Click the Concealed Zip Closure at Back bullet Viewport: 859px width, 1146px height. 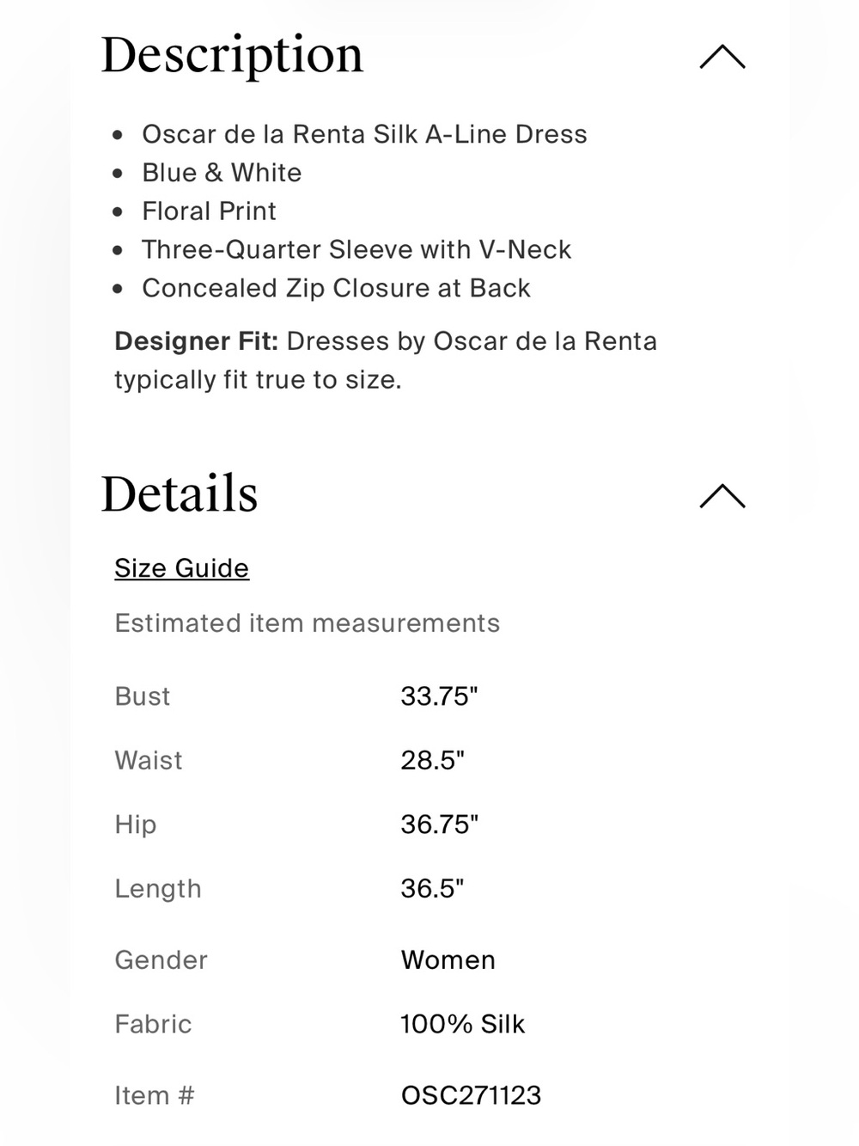coord(336,288)
